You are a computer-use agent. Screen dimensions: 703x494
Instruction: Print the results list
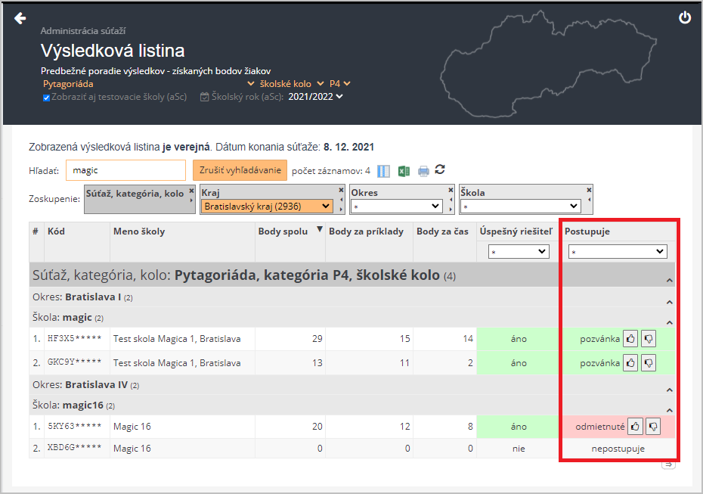pos(423,171)
